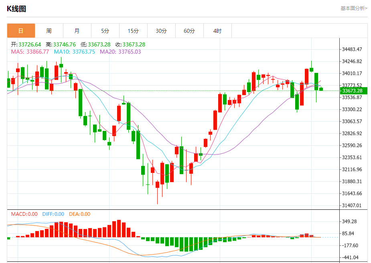371x263 pixels.
Task: Click the last green candlestick on the chart
Action: pyautogui.click(x=321, y=89)
